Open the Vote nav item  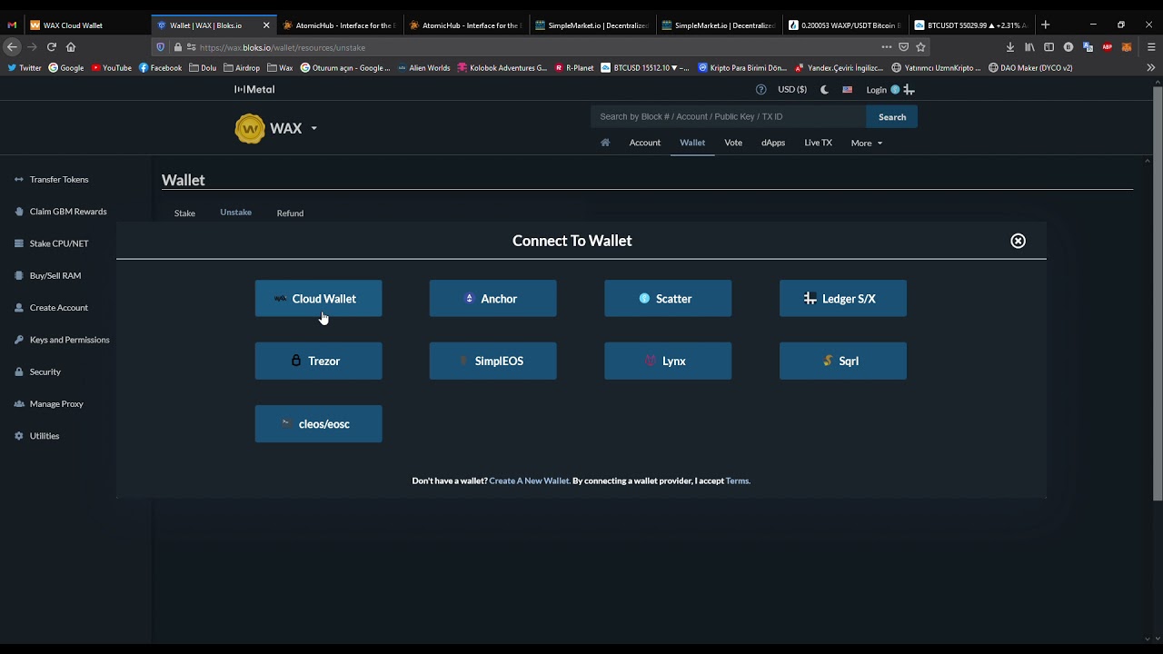pos(733,143)
